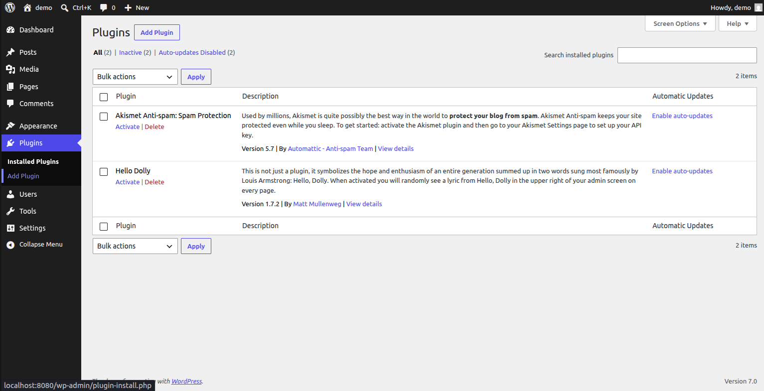Open the Settings menu label
764x391 pixels.
point(32,228)
